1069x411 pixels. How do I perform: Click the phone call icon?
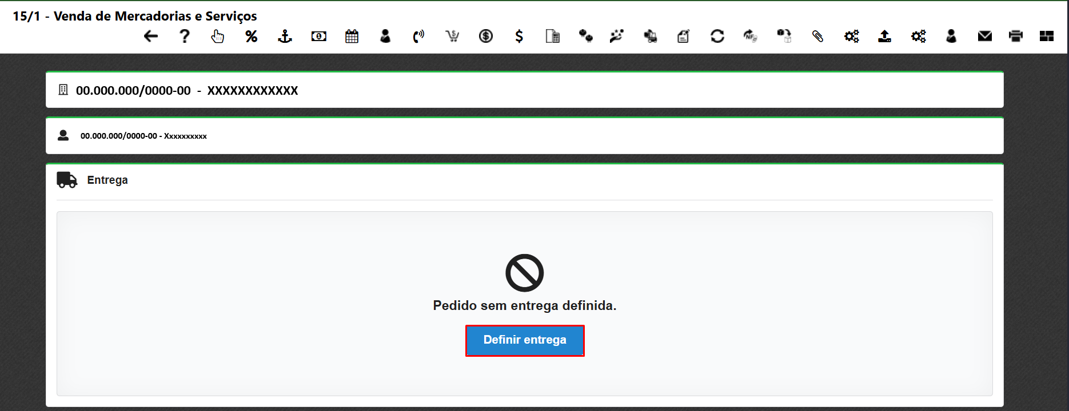(418, 37)
